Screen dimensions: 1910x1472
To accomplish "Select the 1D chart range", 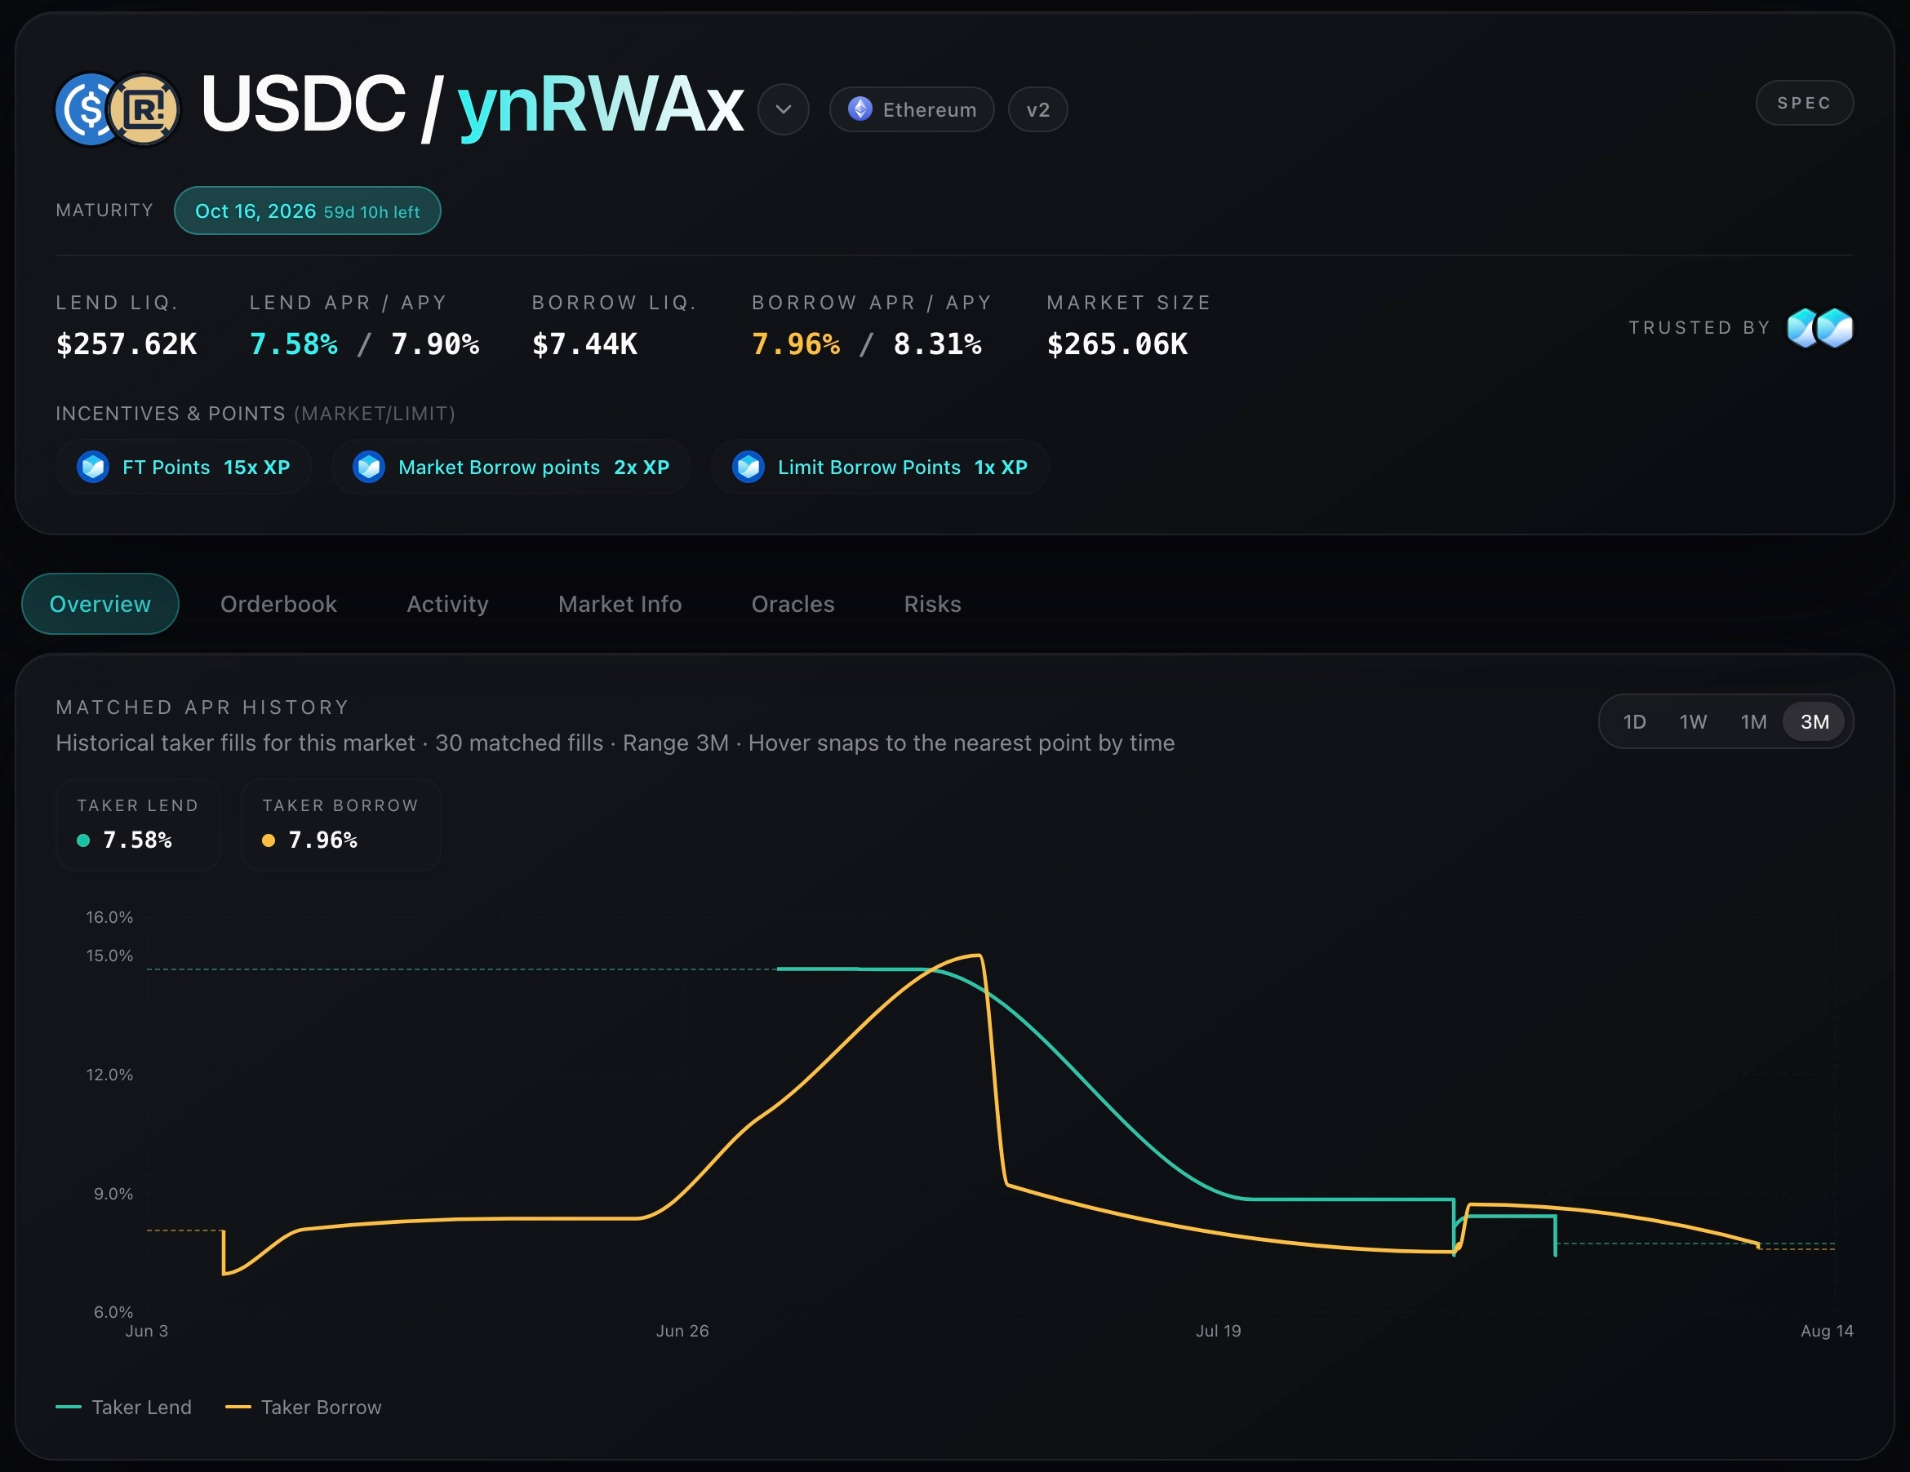I will coord(1634,722).
